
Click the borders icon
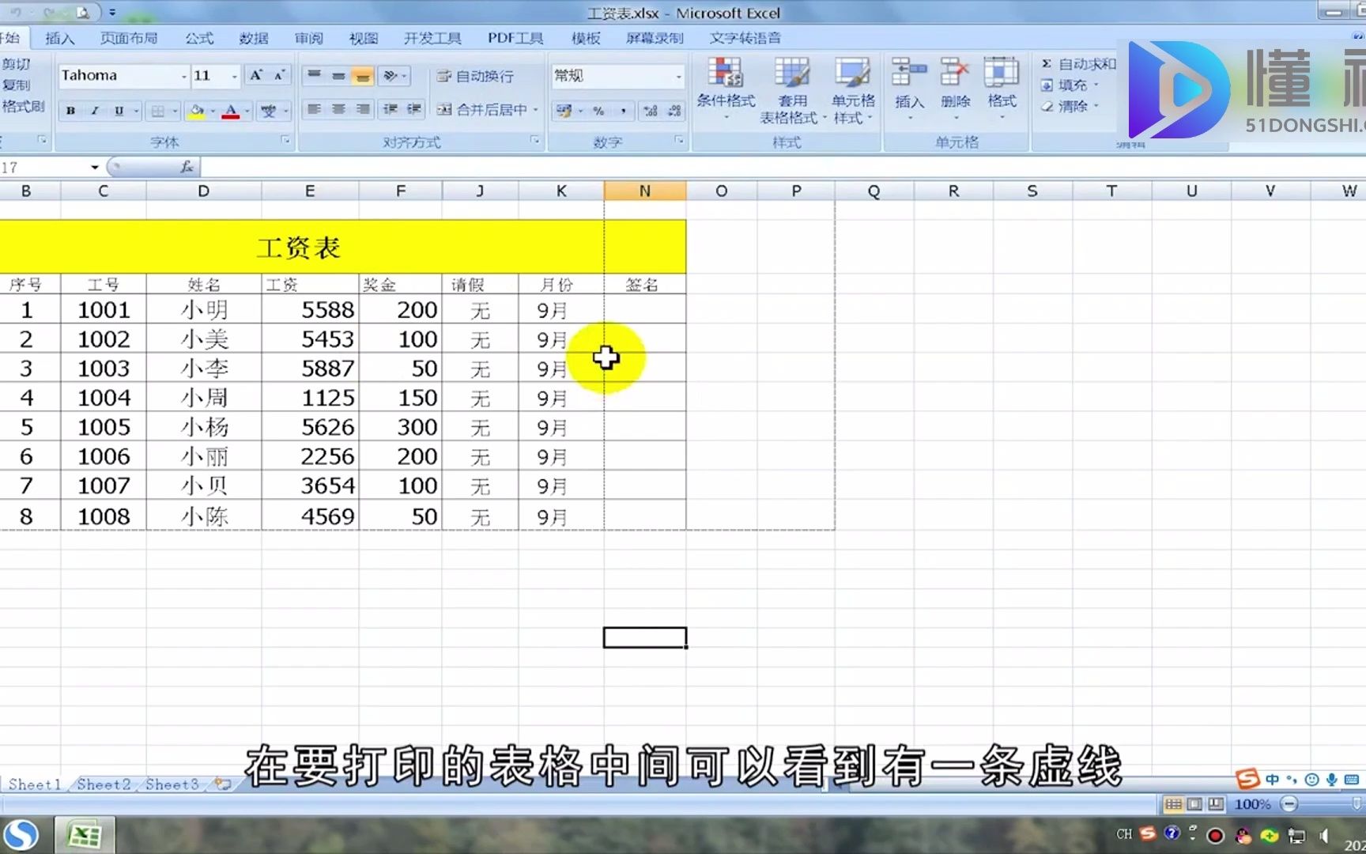tap(158, 111)
